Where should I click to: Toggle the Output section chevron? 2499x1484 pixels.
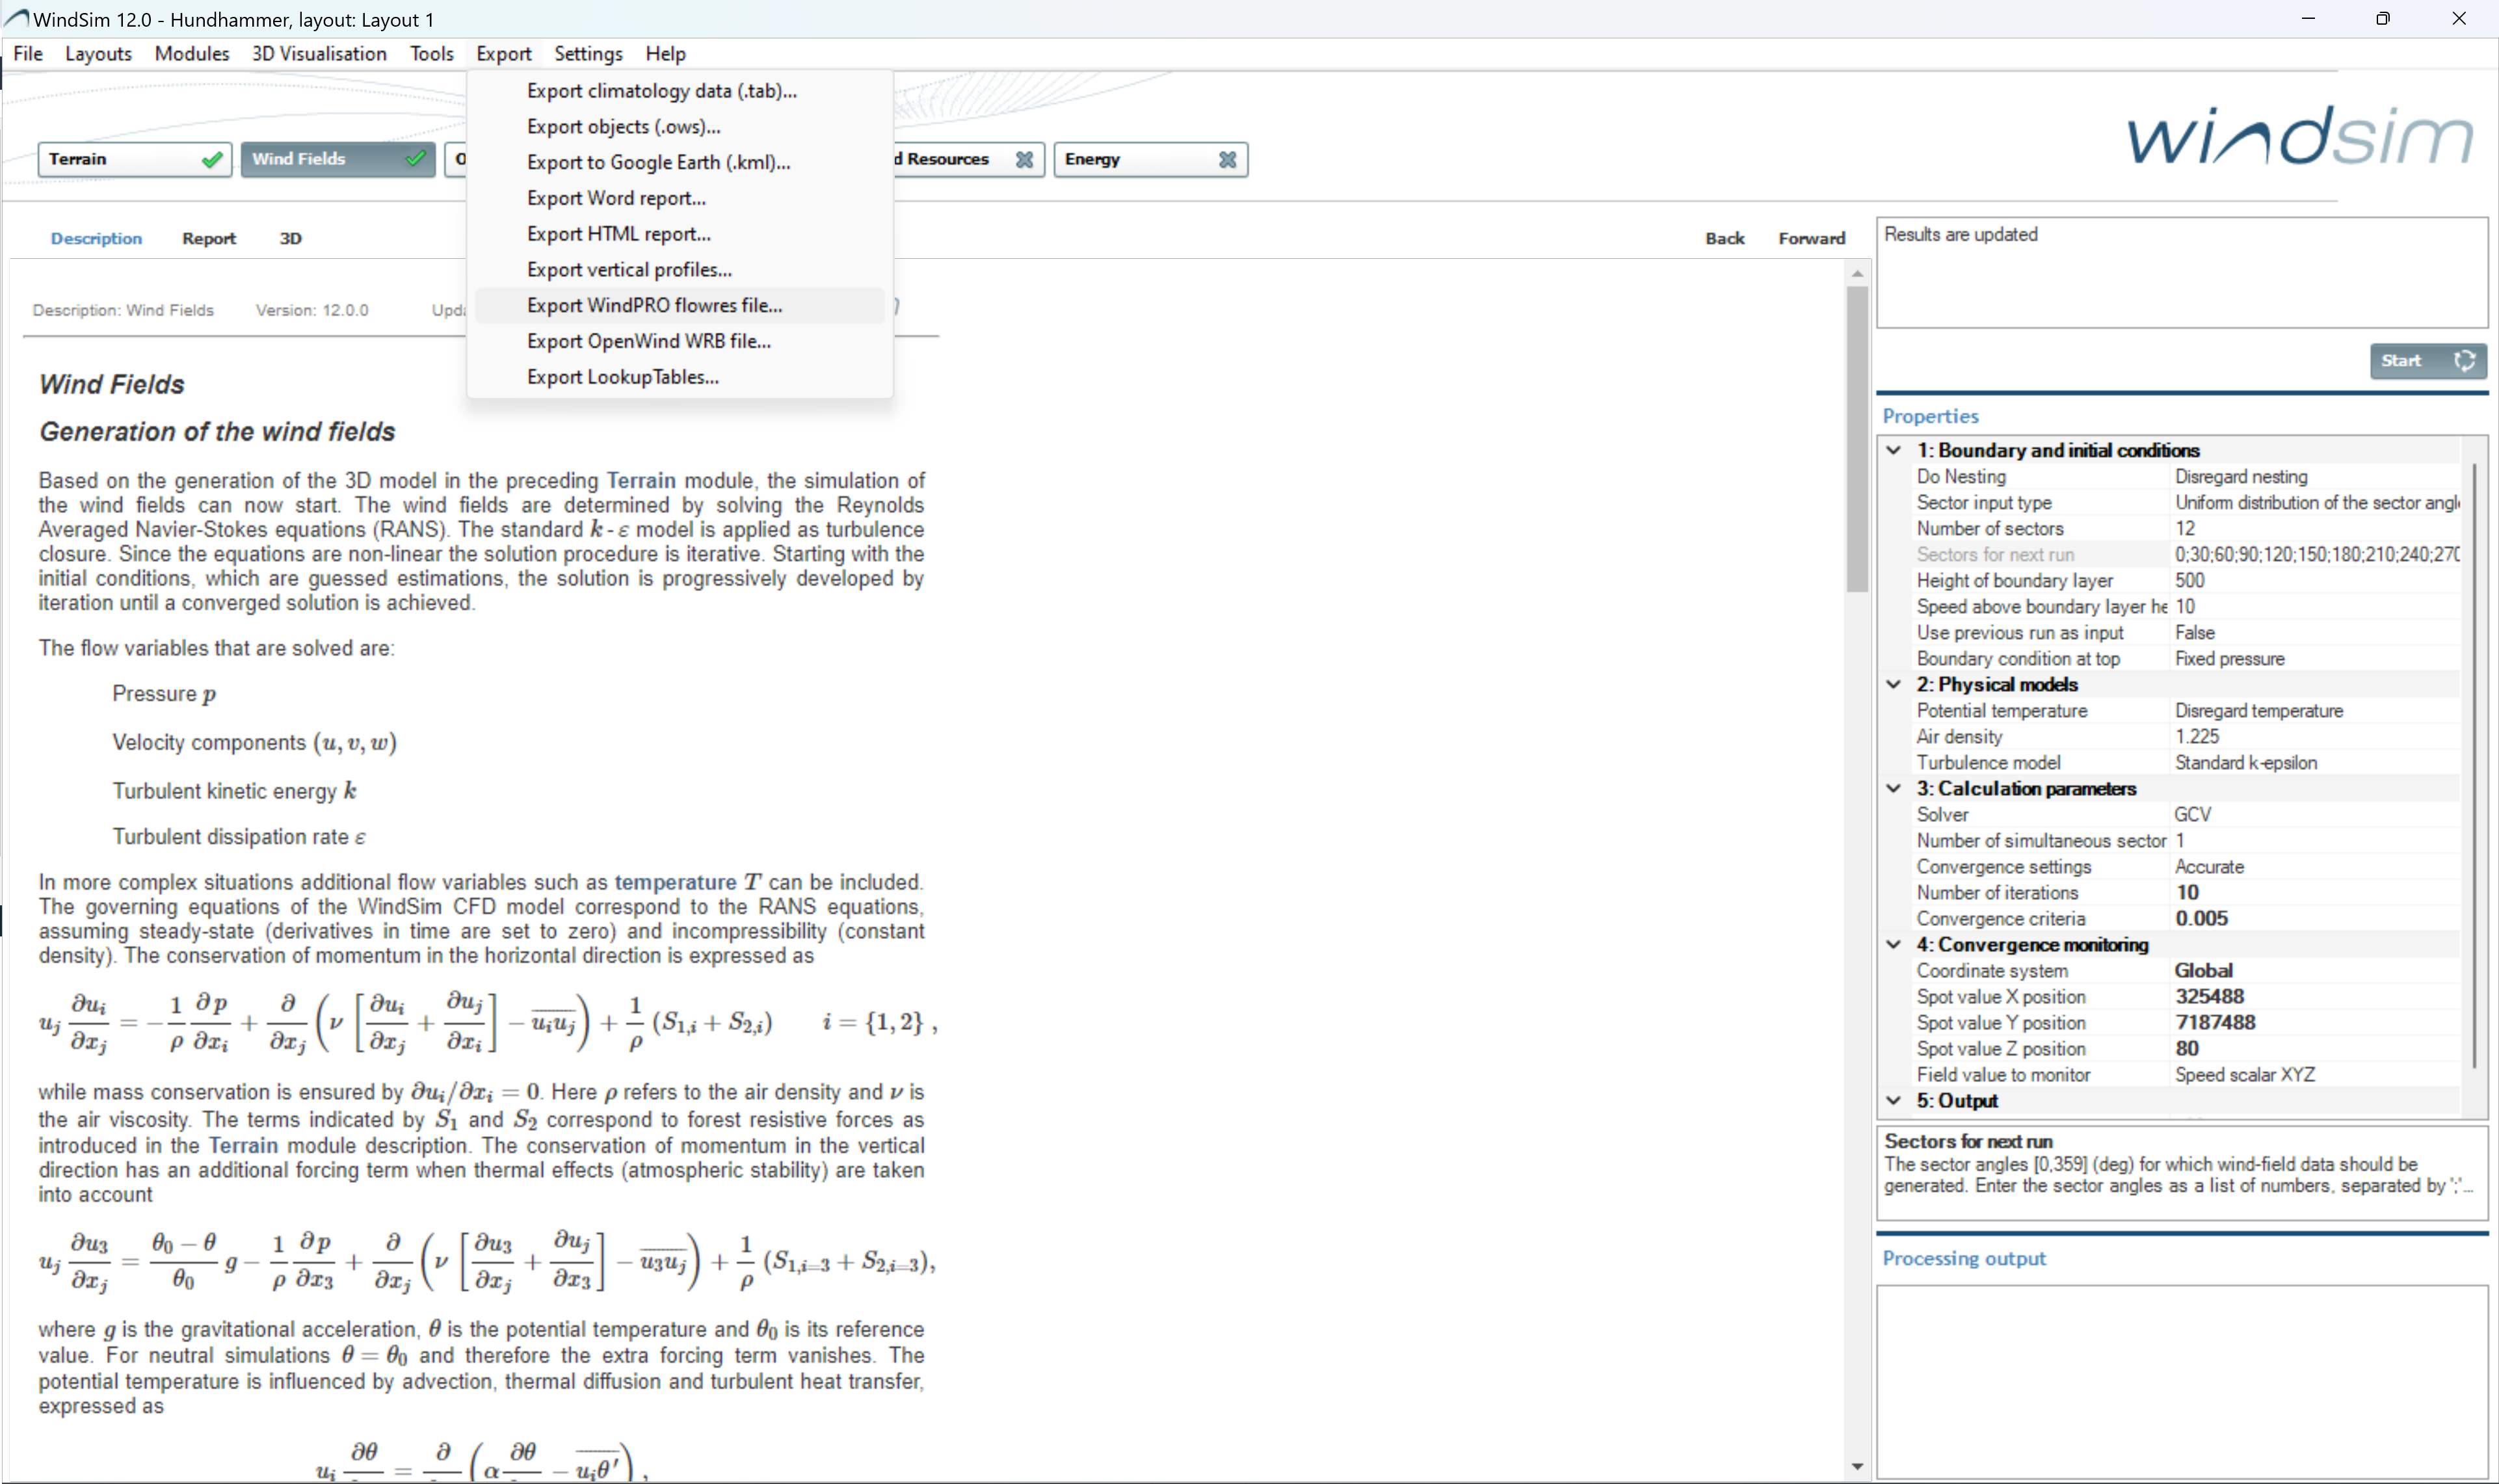pos(1893,1101)
